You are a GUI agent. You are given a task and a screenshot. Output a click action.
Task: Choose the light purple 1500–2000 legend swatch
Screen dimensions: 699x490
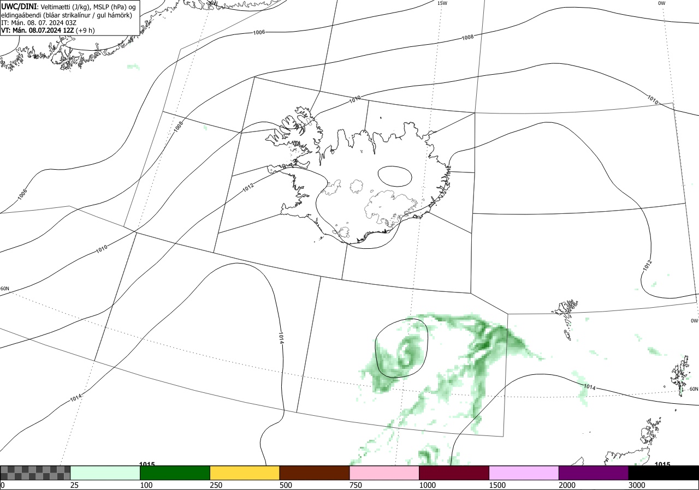524,473
